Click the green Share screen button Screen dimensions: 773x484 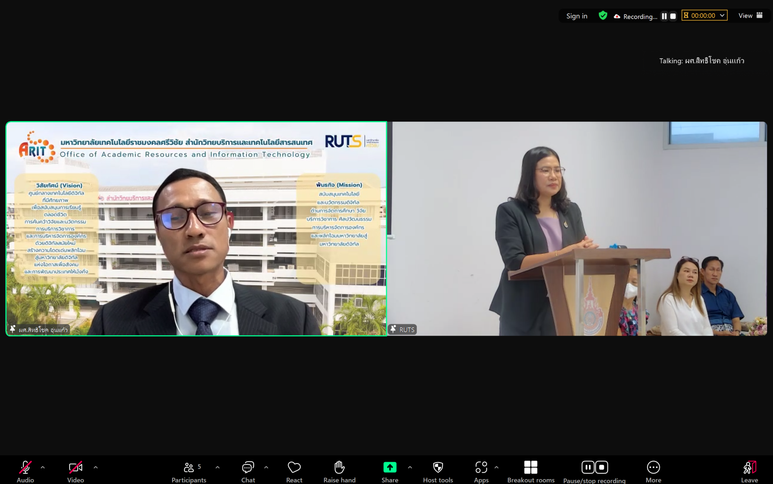390,467
